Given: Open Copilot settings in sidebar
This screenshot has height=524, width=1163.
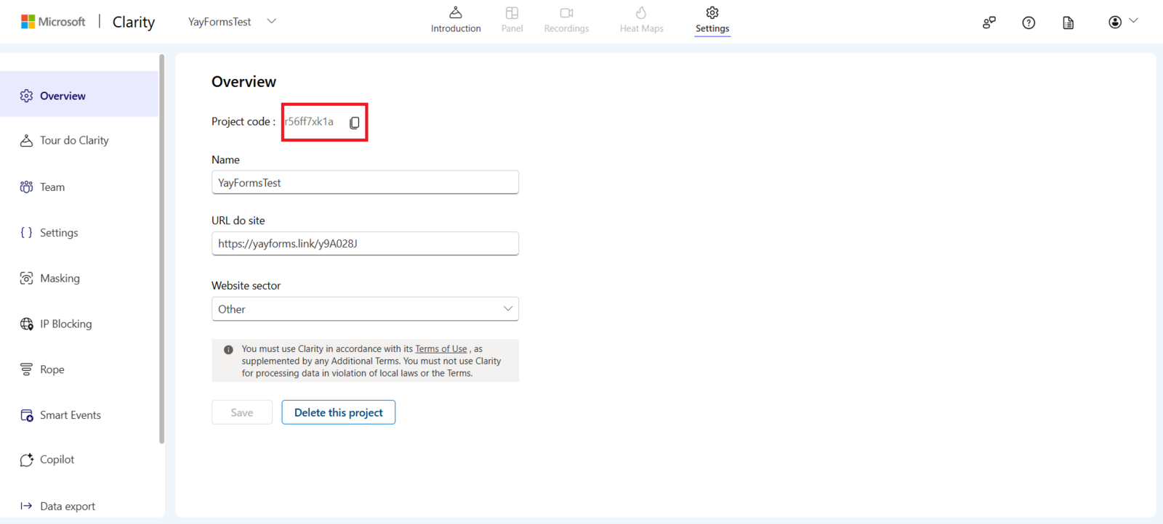Looking at the screenshot, I should coord(57,459).
